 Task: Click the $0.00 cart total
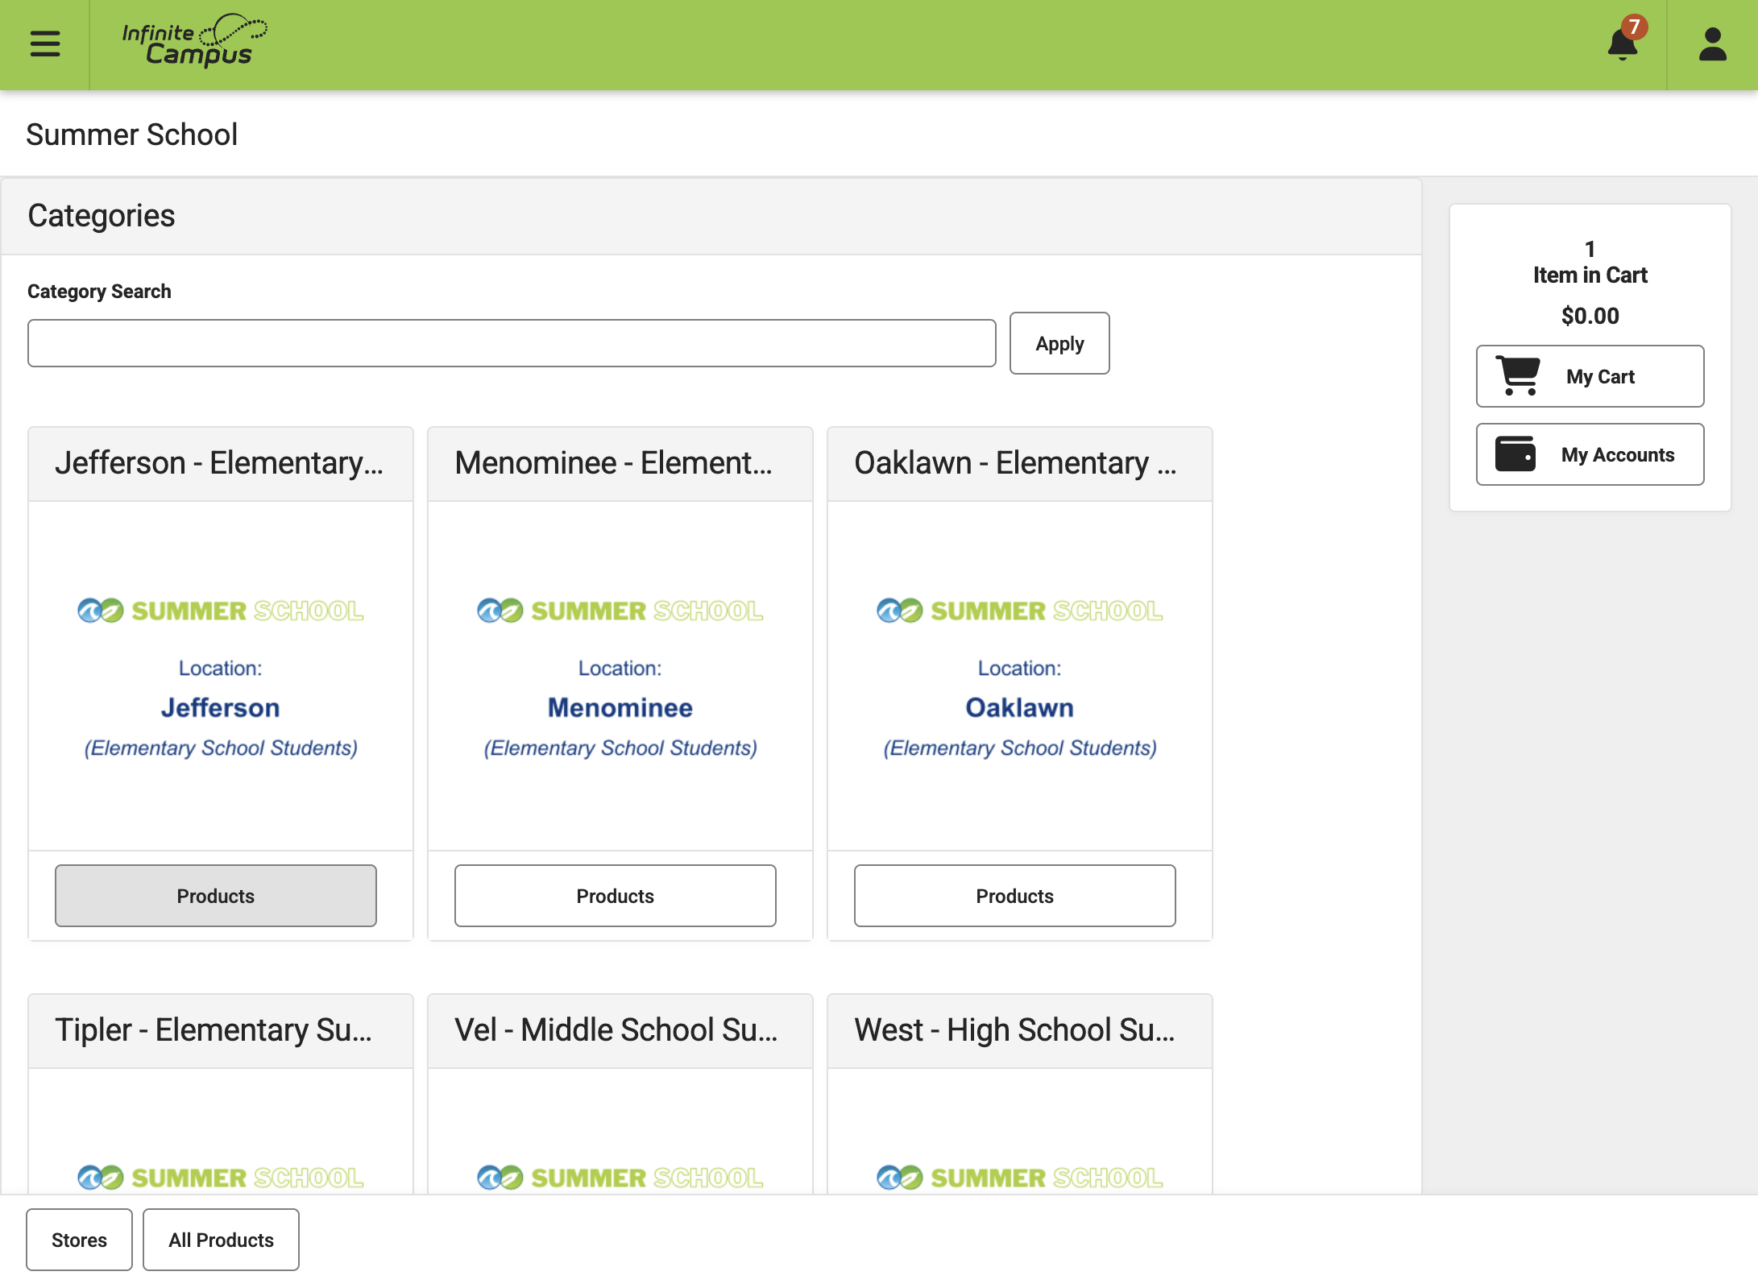tap(1590, 316)
